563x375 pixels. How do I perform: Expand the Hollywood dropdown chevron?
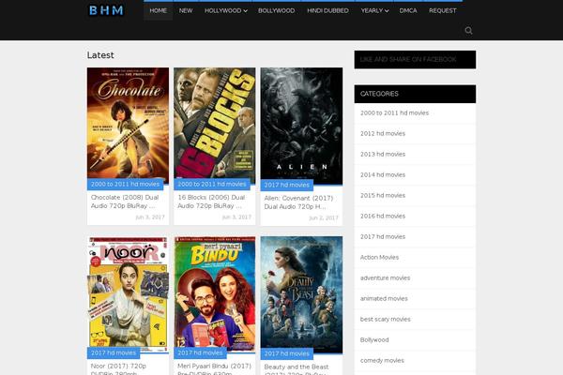coord(245,11)
